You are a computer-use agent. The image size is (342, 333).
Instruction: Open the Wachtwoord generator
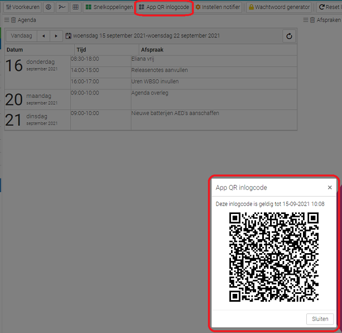(x=280, y=7)
